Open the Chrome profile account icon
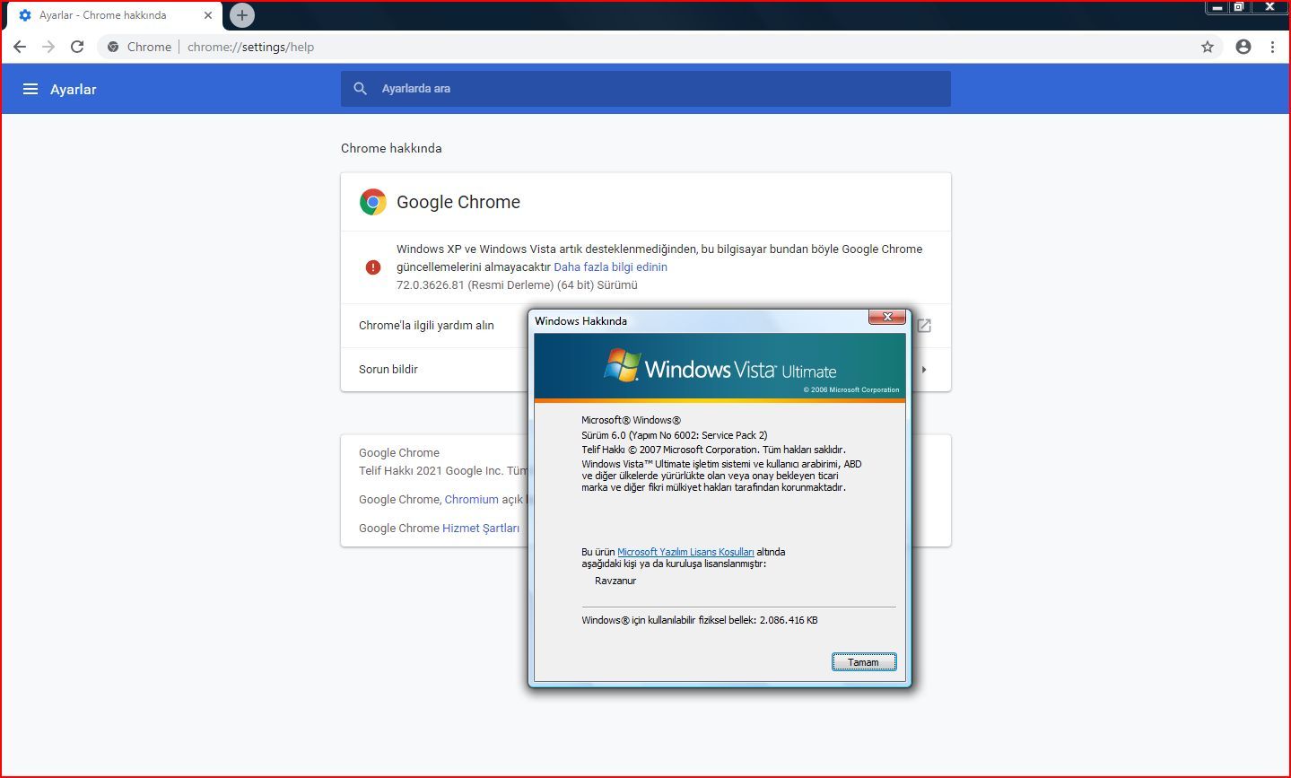 (1243, 47)
